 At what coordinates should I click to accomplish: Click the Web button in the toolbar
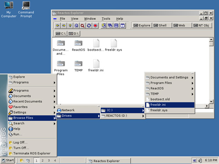coord(182,25)
